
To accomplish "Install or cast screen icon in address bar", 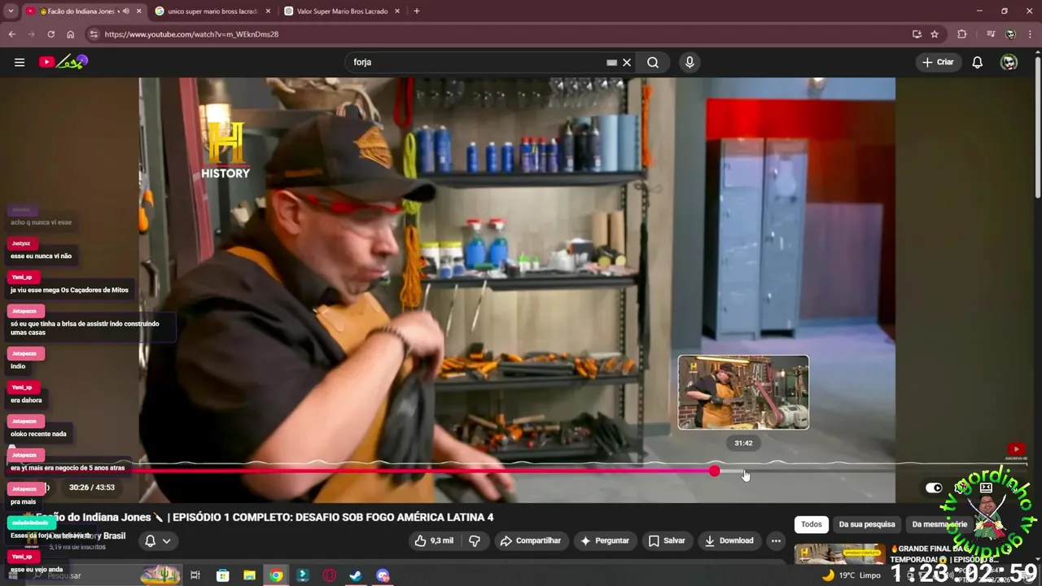I will click(917, 34).
